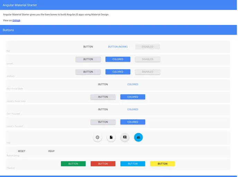Screen dimensions: 238x177
Task: Click BUTTON in flat + hover state row
Action: (x=103, y=84)
